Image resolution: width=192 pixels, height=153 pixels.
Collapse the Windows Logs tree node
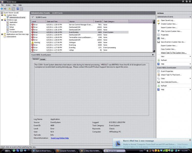point(2,20)
